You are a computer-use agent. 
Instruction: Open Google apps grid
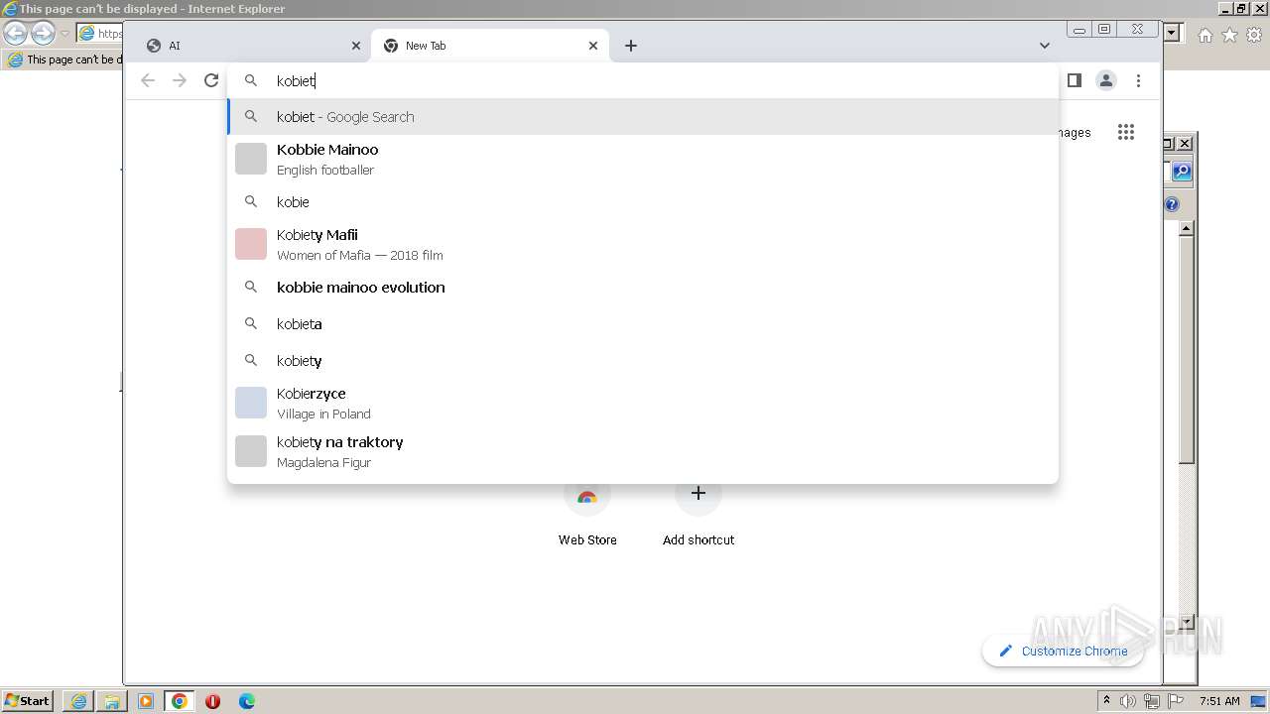coord(1125,132)
